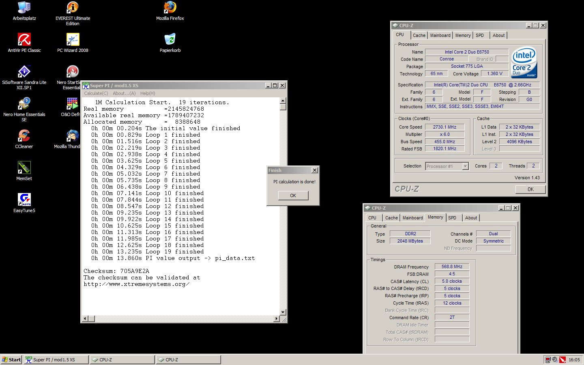Click the Intel Core 2 Duo E6750 name field

(x=467, y=52)
